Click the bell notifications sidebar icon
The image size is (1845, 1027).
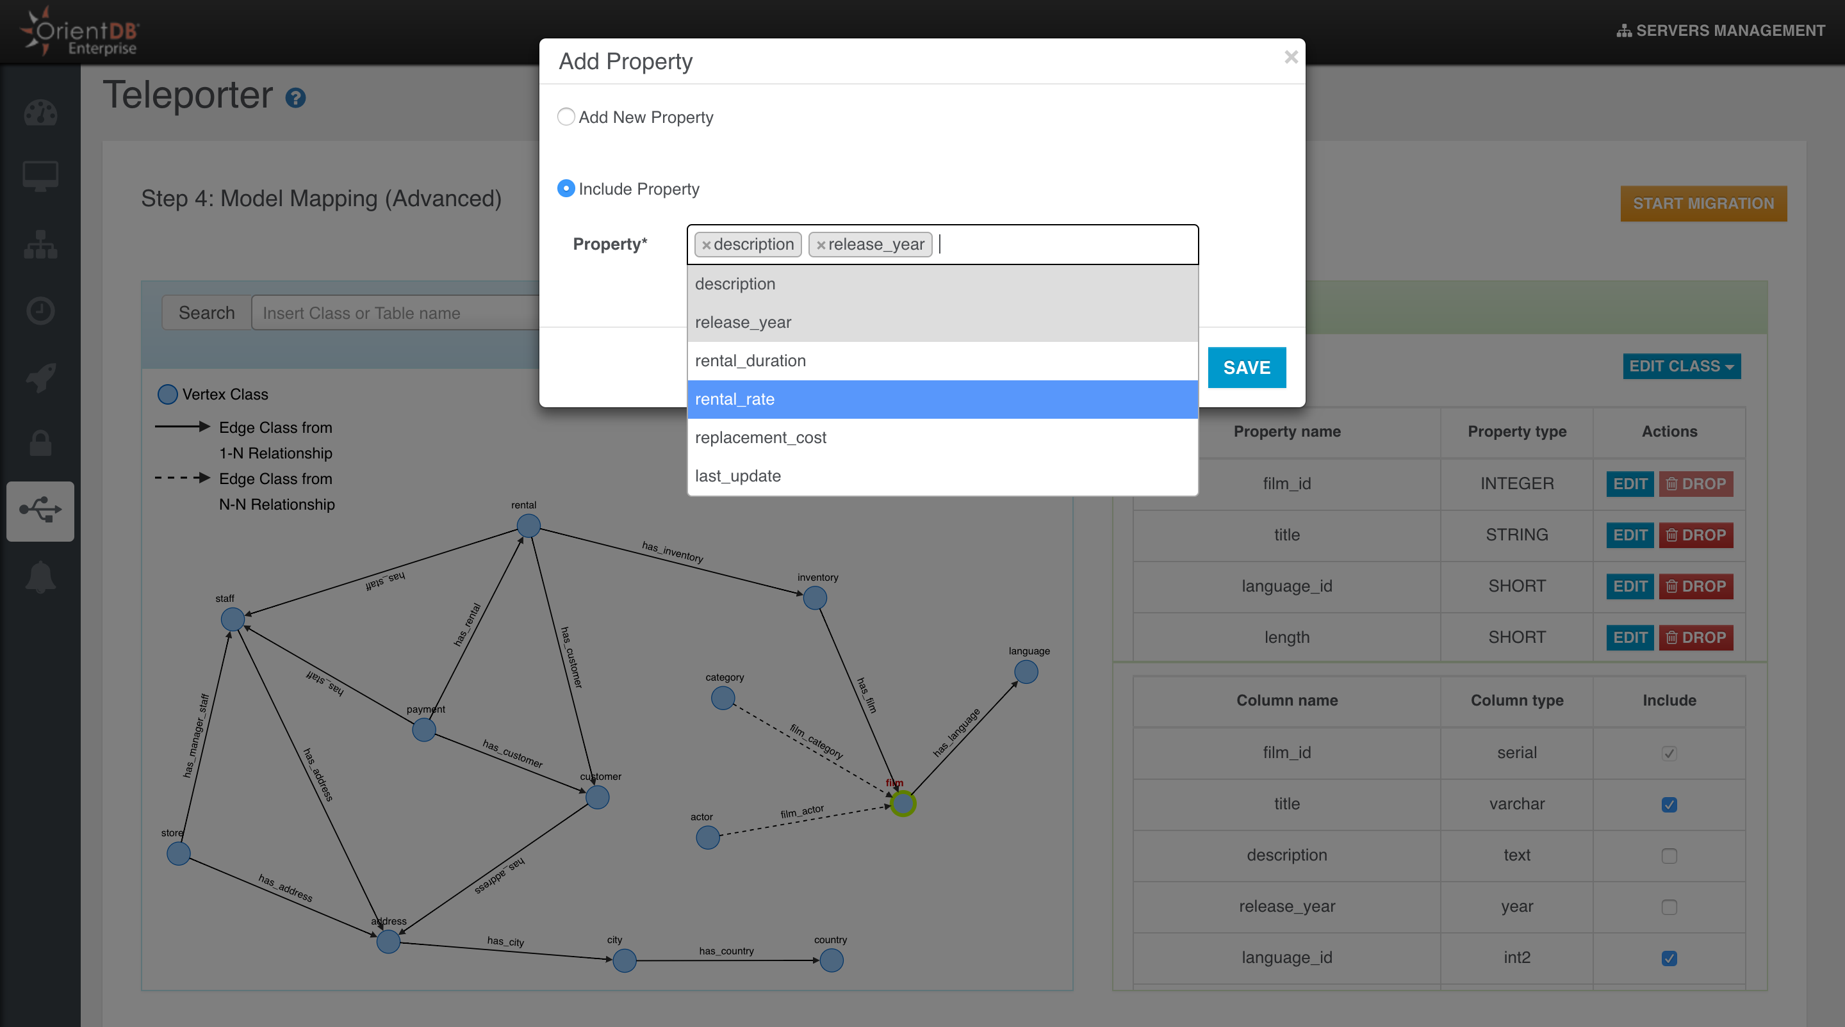tap(40, 577)
